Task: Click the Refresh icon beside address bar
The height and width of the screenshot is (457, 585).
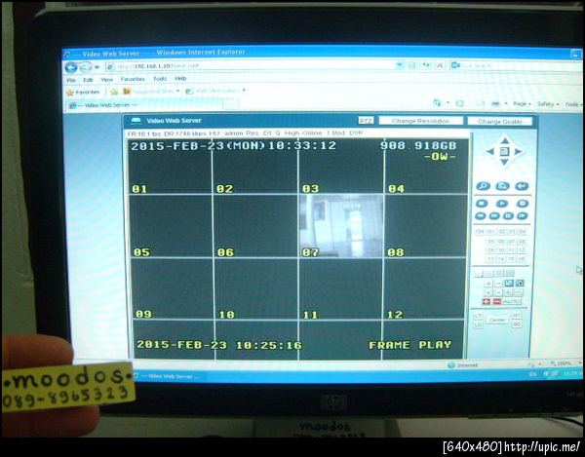Action: tap(426, 65)
